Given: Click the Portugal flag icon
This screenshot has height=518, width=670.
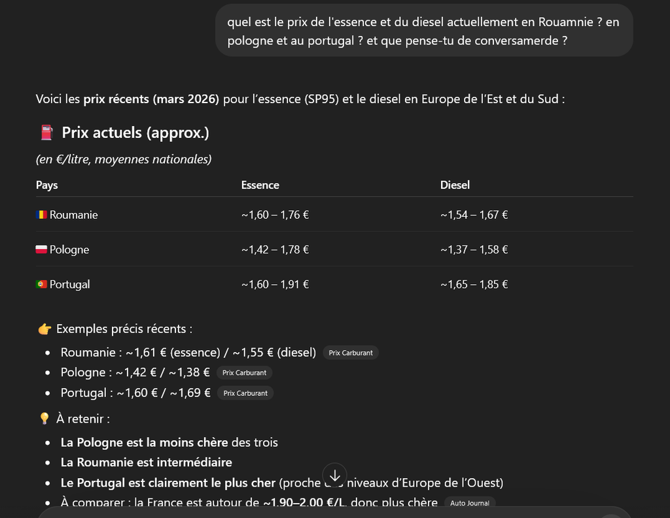Looking at the screenshot, I should coord(42,284).
